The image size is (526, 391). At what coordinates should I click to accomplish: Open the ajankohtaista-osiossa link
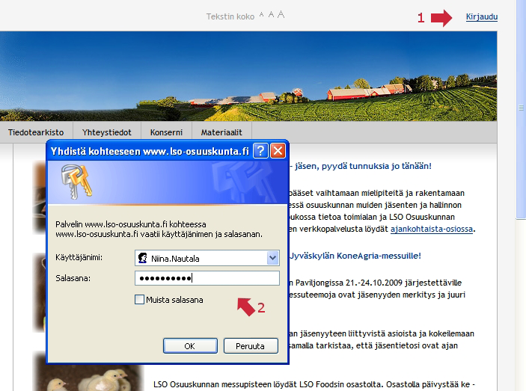[432, 230]
